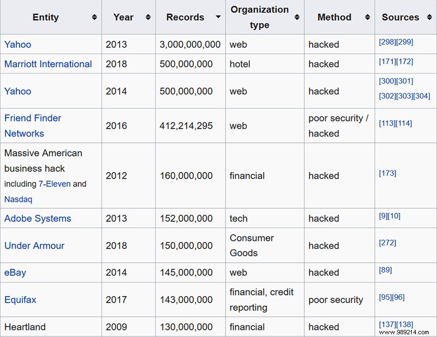Open citation reference [272]
The width and height of the screenshot is (437, 337).
coord(388,242)
